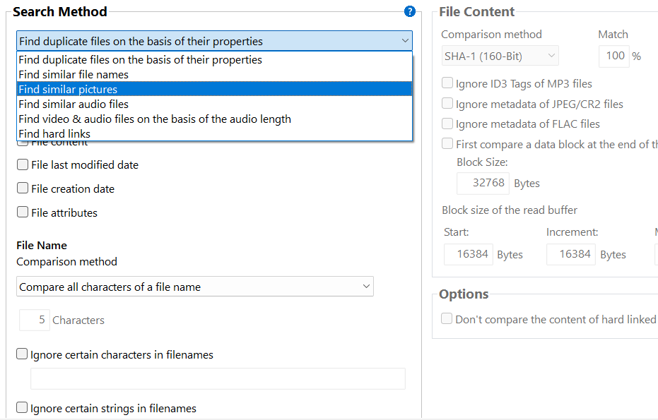The image size is (658, 420).
Task: Check the File attributes option
Action: (23, 212)
